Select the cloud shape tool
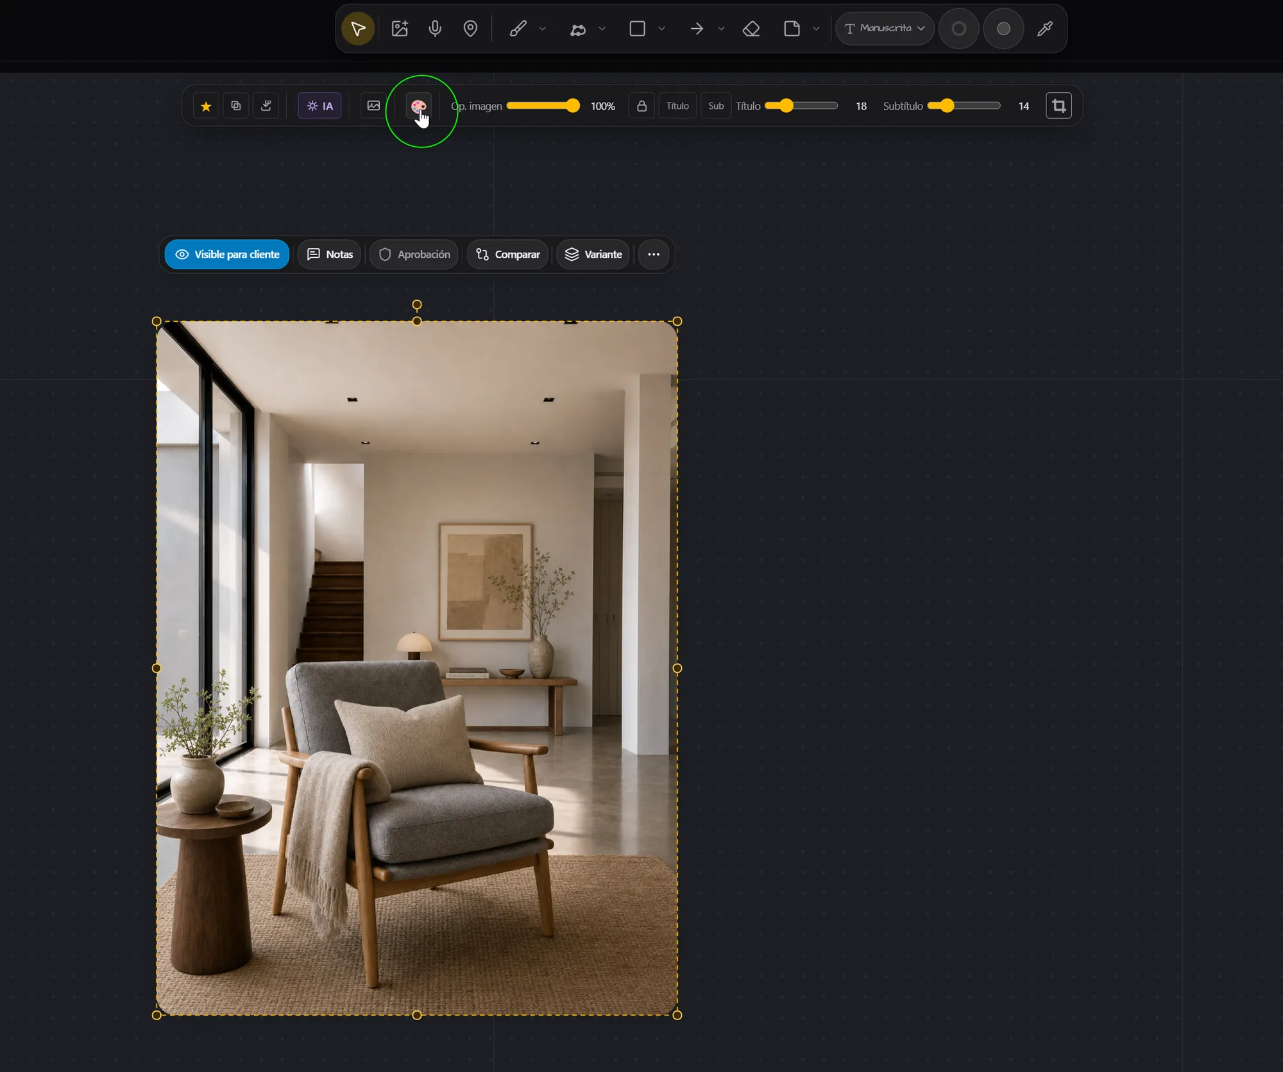1283x1072 pixels. 578,29
